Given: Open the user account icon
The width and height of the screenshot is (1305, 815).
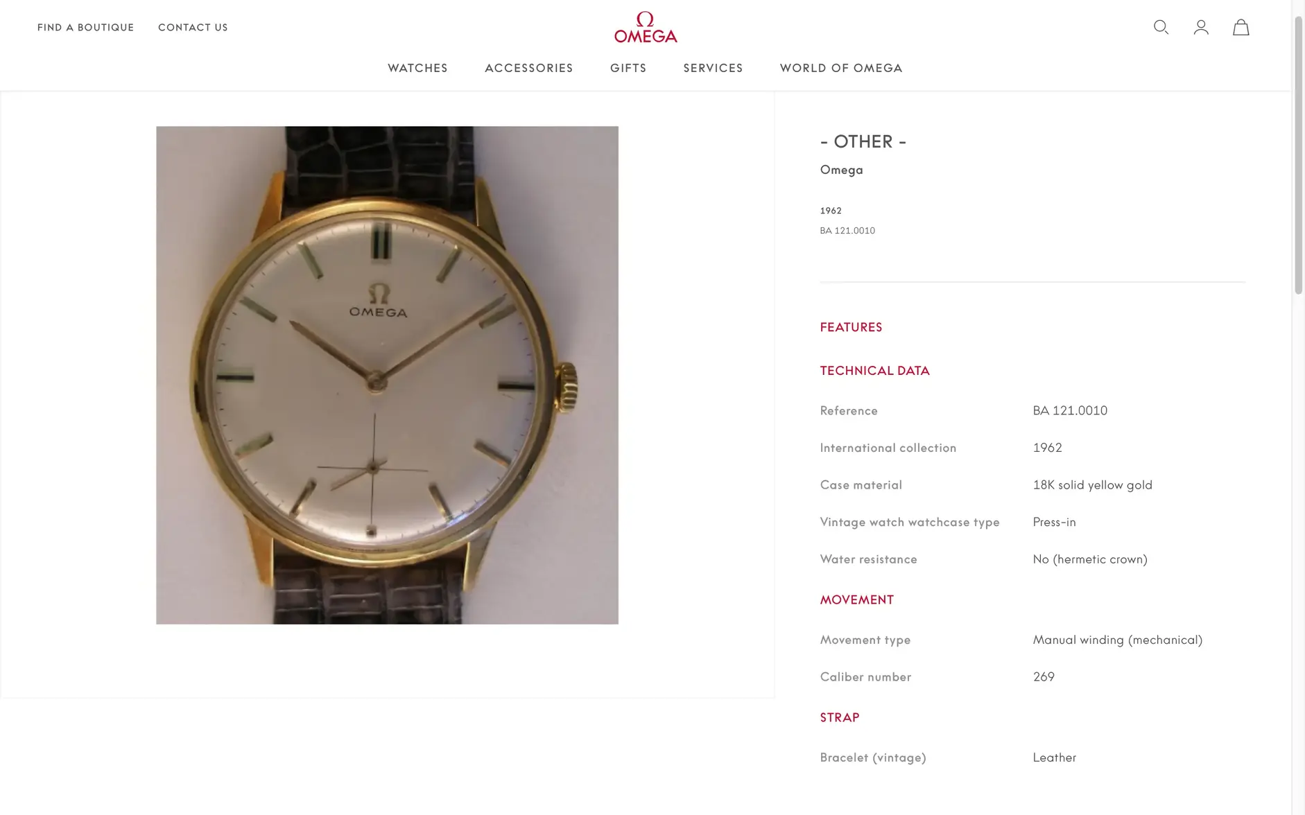Looking at the screenshot, I should (1201, 27).
